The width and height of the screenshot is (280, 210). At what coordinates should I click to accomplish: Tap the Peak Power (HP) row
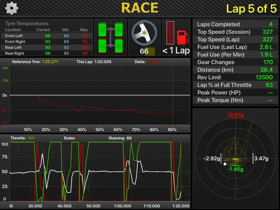click(x=235, y=92)
